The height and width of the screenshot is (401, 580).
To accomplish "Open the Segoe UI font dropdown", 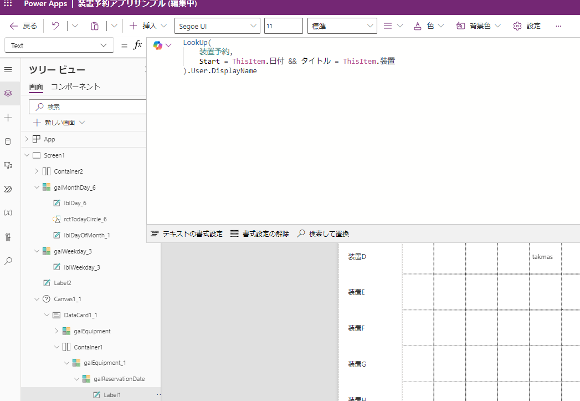I will 217,26.
